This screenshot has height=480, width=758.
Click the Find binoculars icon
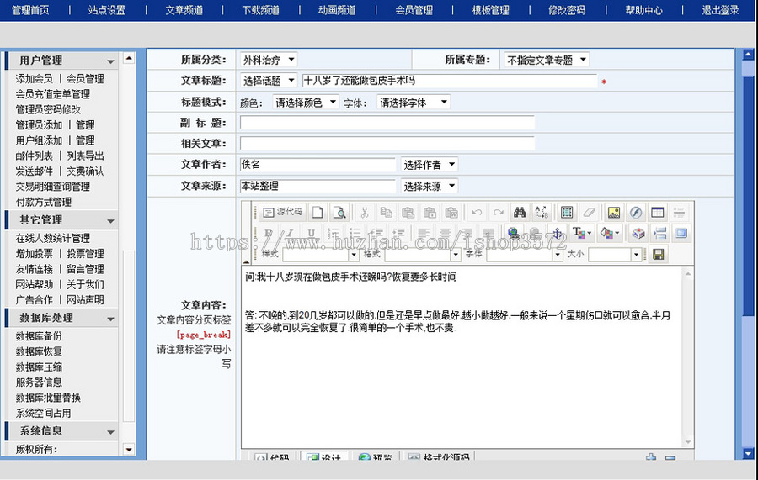click(520, 213)
